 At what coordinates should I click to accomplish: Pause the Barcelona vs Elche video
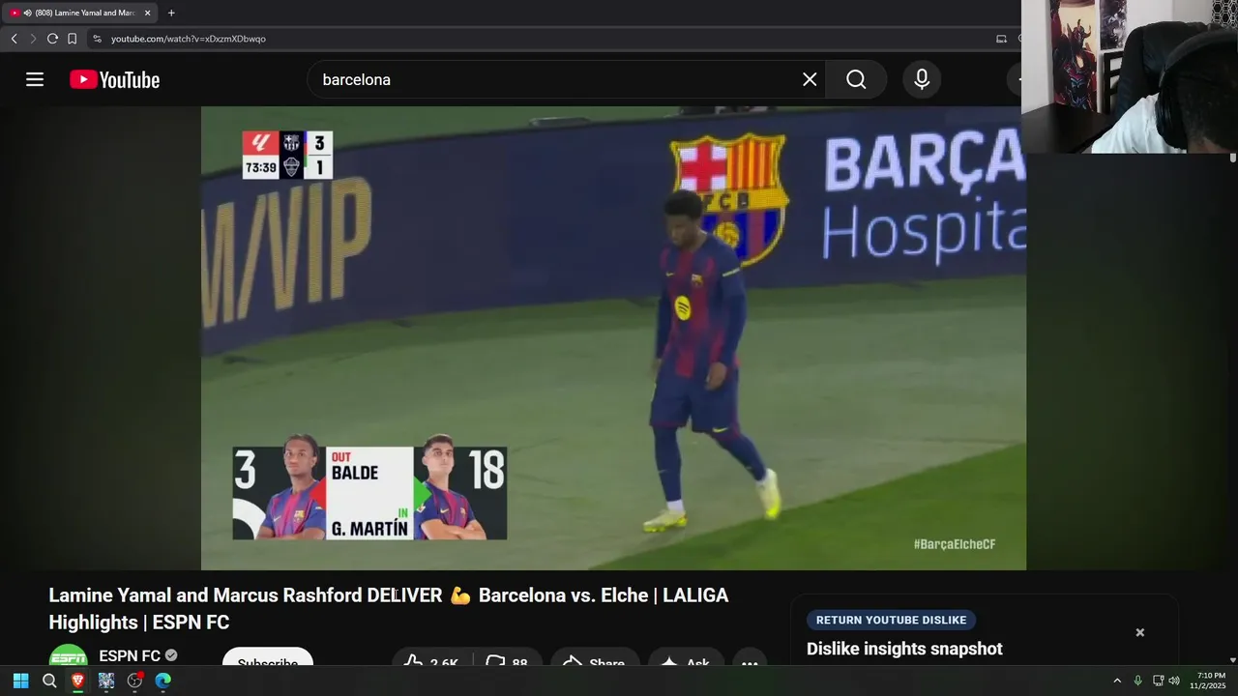click(x=613, y=338)
